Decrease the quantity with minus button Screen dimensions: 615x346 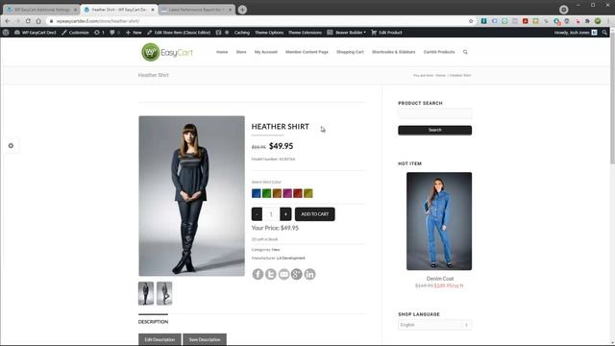[x=257, y=214]
